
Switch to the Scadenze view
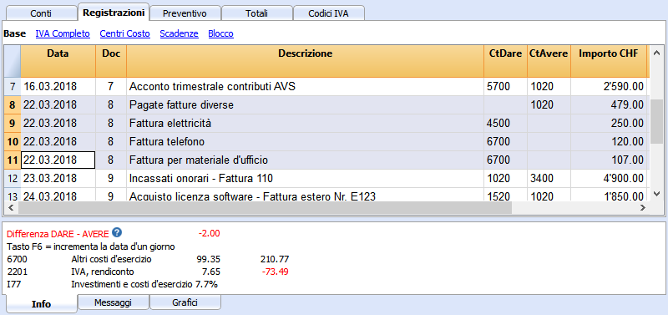(x=179, y=33)
